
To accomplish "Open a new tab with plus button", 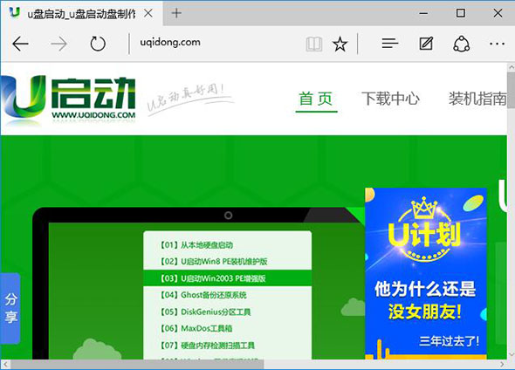I will click(176, 13).
